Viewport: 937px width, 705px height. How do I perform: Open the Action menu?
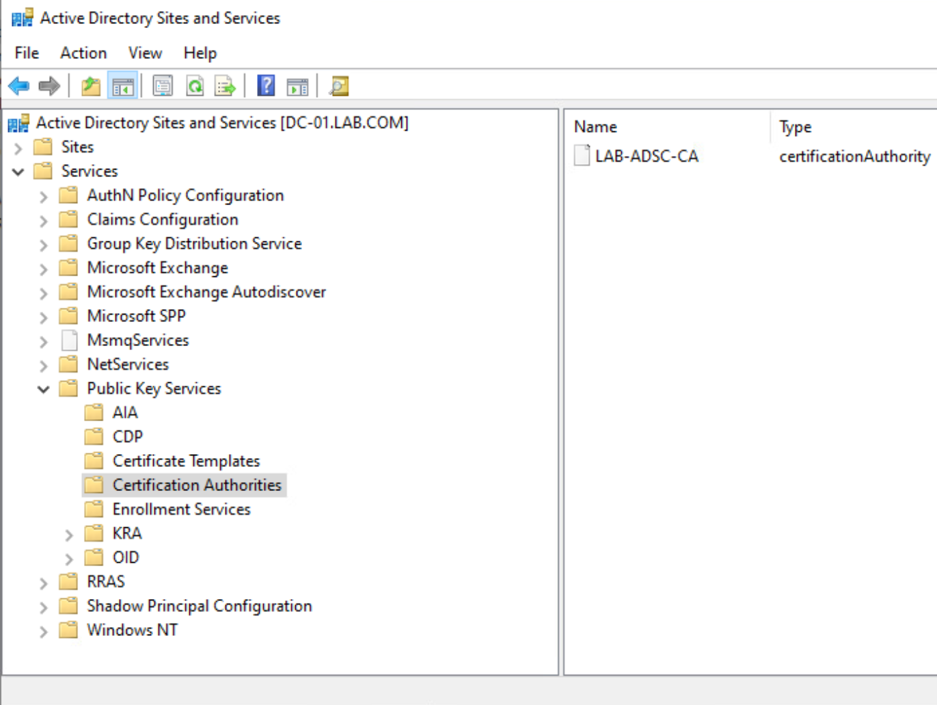pyautogui.click(x=83, y=53)
